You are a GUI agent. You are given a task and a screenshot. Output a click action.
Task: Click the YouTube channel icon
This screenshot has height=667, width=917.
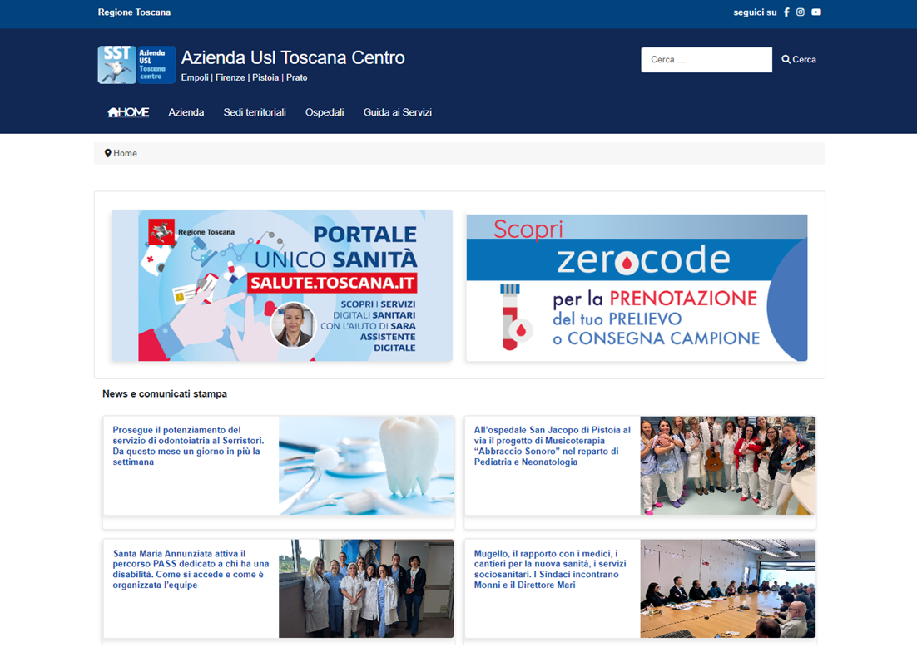click(x=815, y=12)
